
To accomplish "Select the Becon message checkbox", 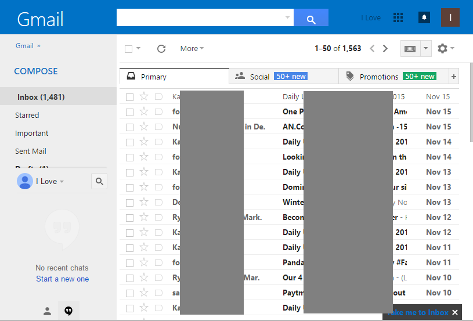I will (130, 218).
